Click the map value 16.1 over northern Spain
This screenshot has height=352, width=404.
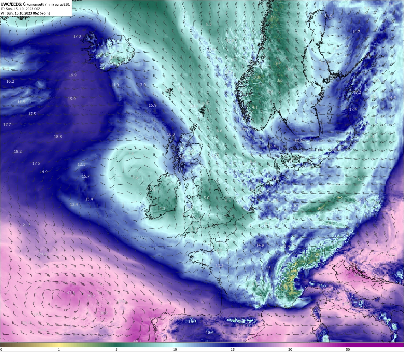click(x=193, y=322)
